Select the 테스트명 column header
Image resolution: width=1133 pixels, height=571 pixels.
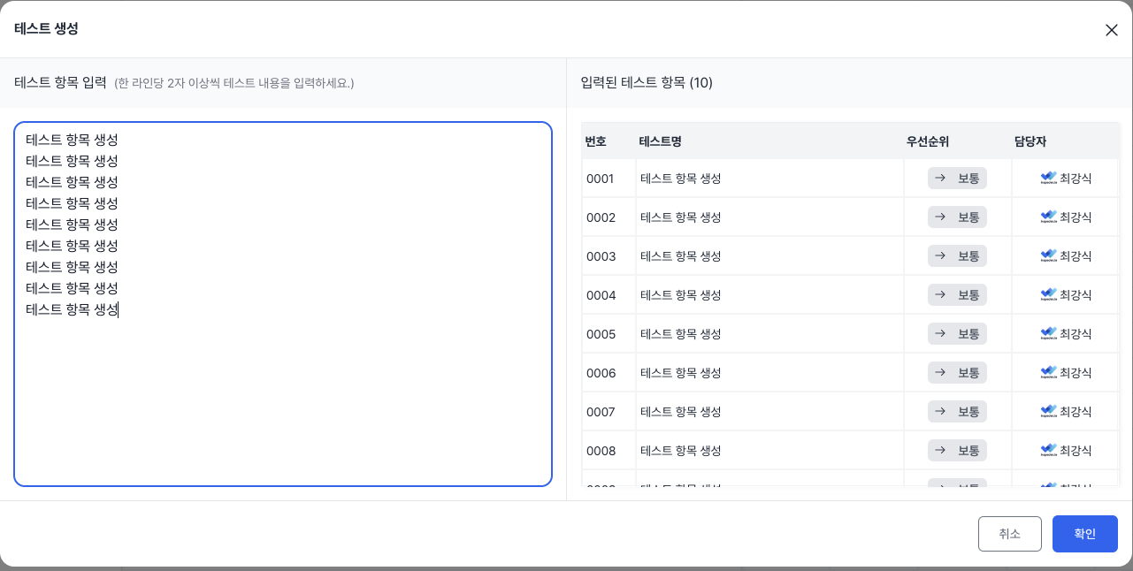click(660, 141)
